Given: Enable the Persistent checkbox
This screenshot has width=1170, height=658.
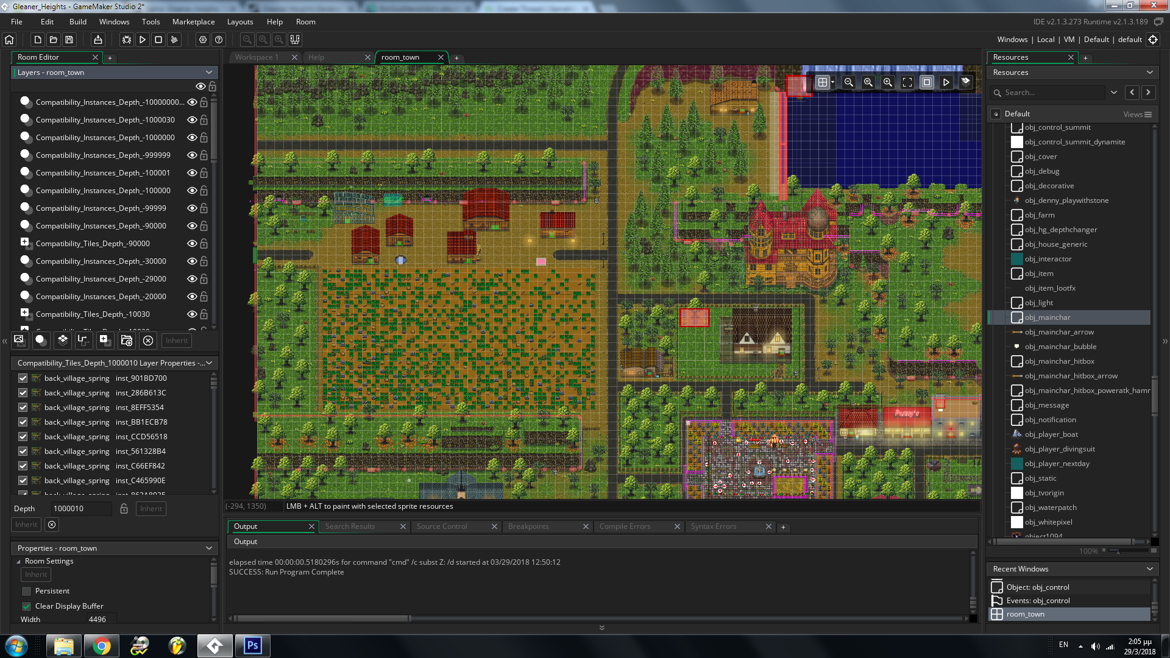Looking at the screenshot, I should 26,591.
